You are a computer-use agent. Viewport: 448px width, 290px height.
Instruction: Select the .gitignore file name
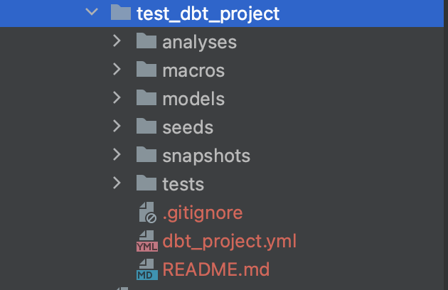pos(203,212)
